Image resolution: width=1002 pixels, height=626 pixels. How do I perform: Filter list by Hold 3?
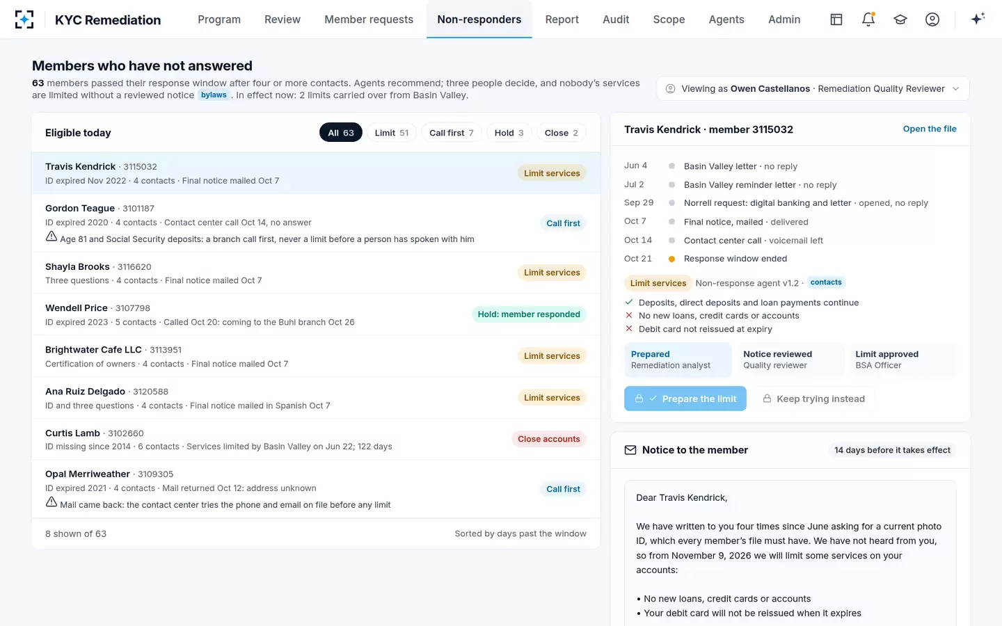509,132
